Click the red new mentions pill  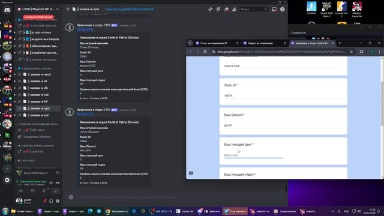(x=38, y=17)
